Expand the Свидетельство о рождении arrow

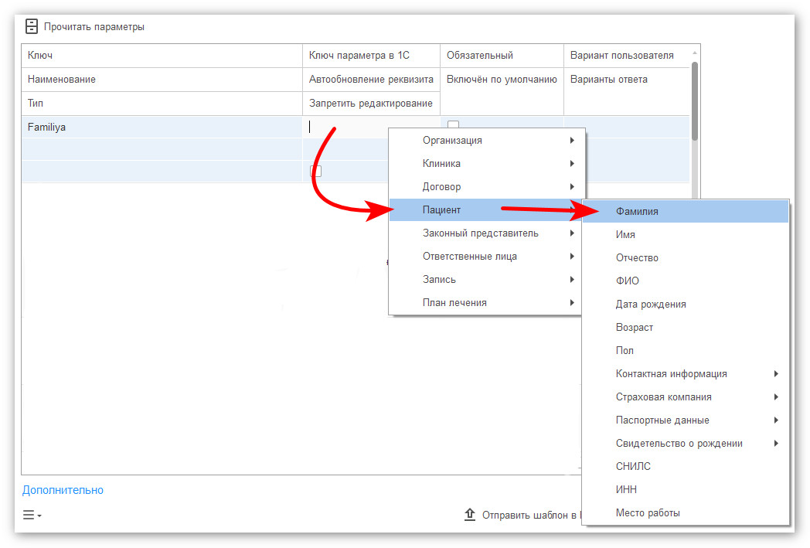pos(776,444)
